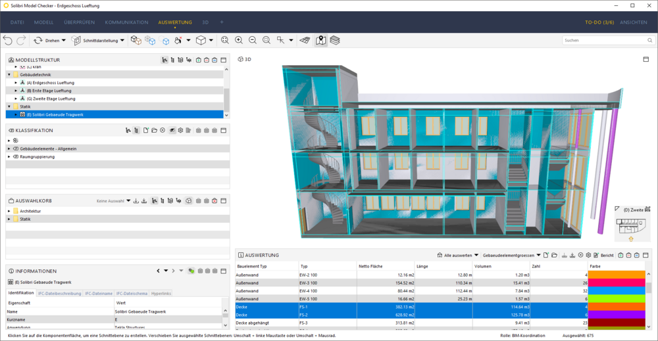Click the TO-DO (3/6) link
Screen dimensions: 658x341
[x=599, y=22]
